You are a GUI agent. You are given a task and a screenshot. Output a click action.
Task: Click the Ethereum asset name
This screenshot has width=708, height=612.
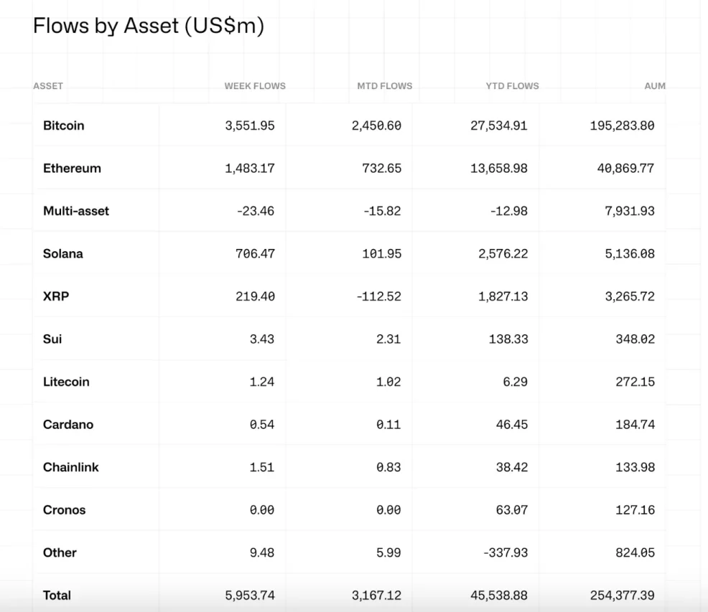point(72,169)
